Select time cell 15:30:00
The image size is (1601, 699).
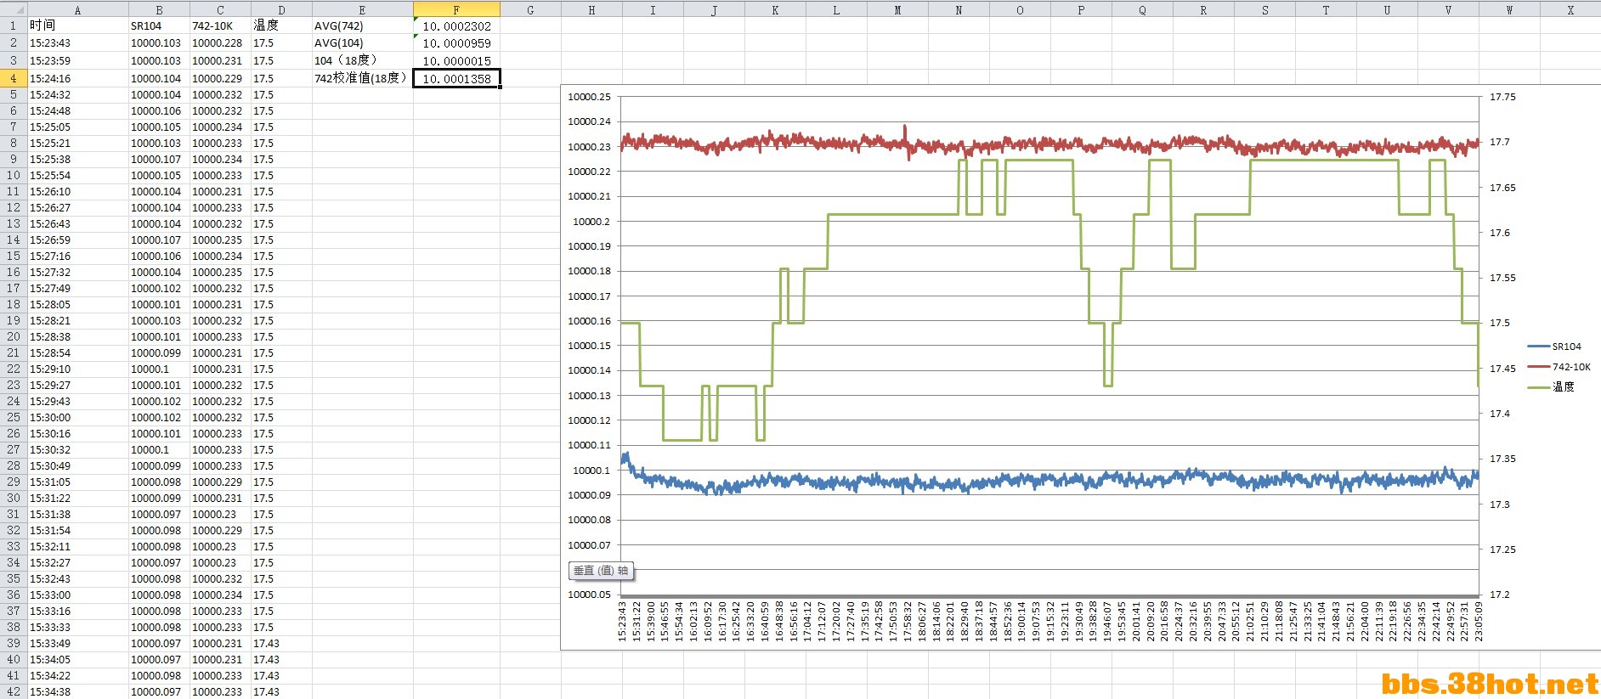tap(77, 417)
